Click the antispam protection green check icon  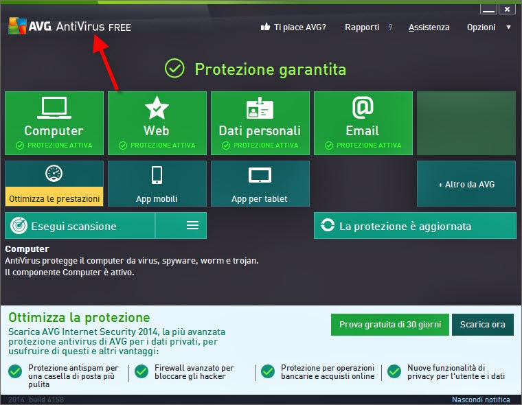point(15,371)
